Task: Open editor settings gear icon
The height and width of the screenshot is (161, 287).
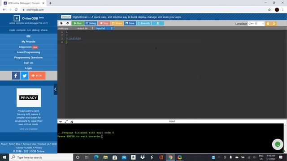Action: 274,24
